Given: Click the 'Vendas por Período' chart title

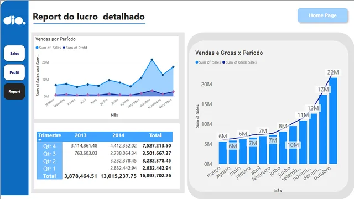Looking at the screenshot, I should pos(55,39).
